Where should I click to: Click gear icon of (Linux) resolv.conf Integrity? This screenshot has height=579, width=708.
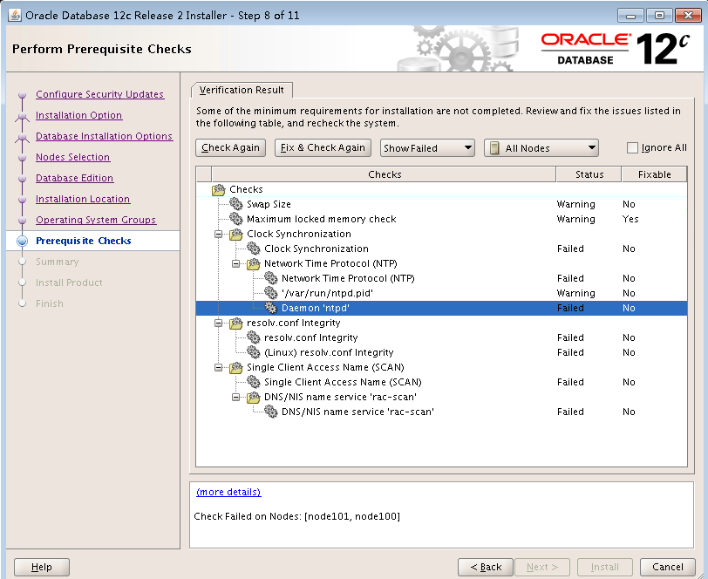(254, 352)
